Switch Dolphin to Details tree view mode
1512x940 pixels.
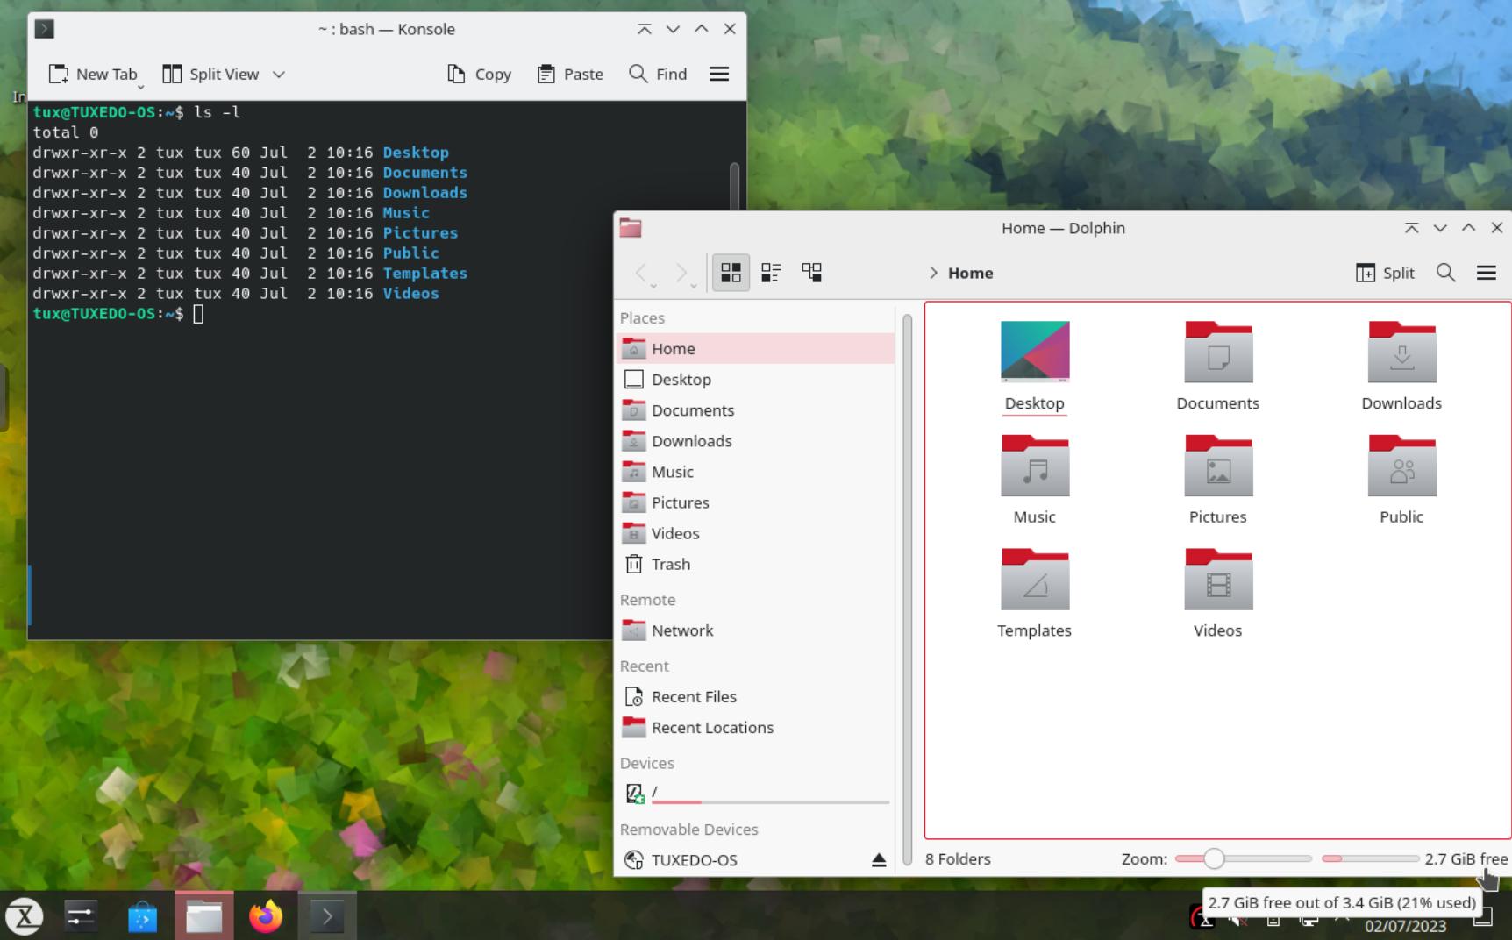pyautogui.click(x=812, y=273)
